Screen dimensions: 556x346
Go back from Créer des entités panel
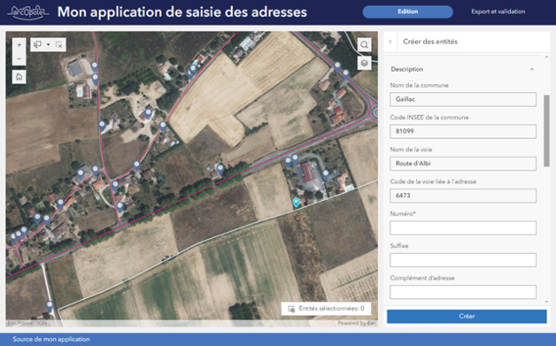[x=390, y=42]
